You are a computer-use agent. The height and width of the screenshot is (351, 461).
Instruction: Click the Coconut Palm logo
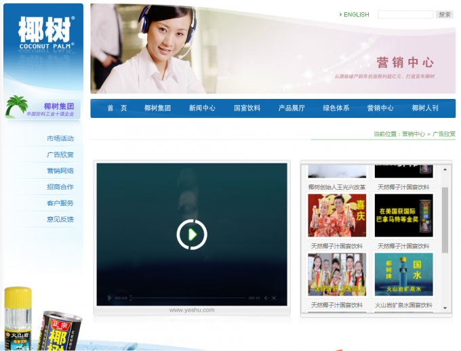tap(46, 33)
